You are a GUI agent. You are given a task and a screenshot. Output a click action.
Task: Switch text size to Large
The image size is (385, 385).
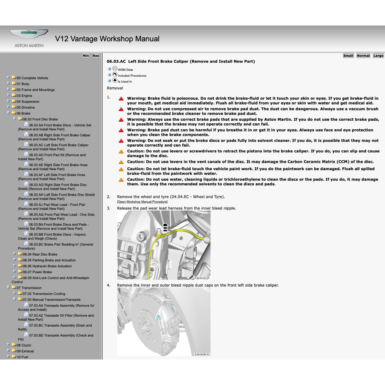tap(378, 55)
